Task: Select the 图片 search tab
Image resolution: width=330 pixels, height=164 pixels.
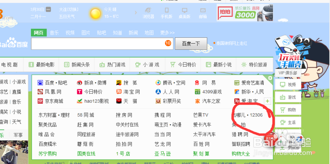Action: point(86,33)
